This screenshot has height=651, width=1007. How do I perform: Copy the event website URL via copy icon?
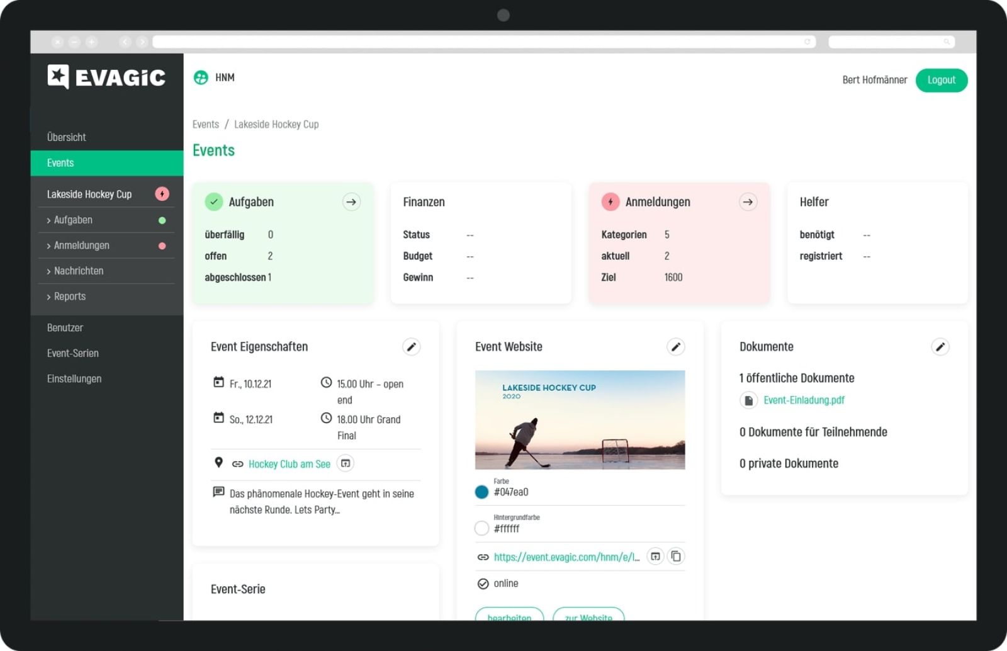(x=676, y=556)
